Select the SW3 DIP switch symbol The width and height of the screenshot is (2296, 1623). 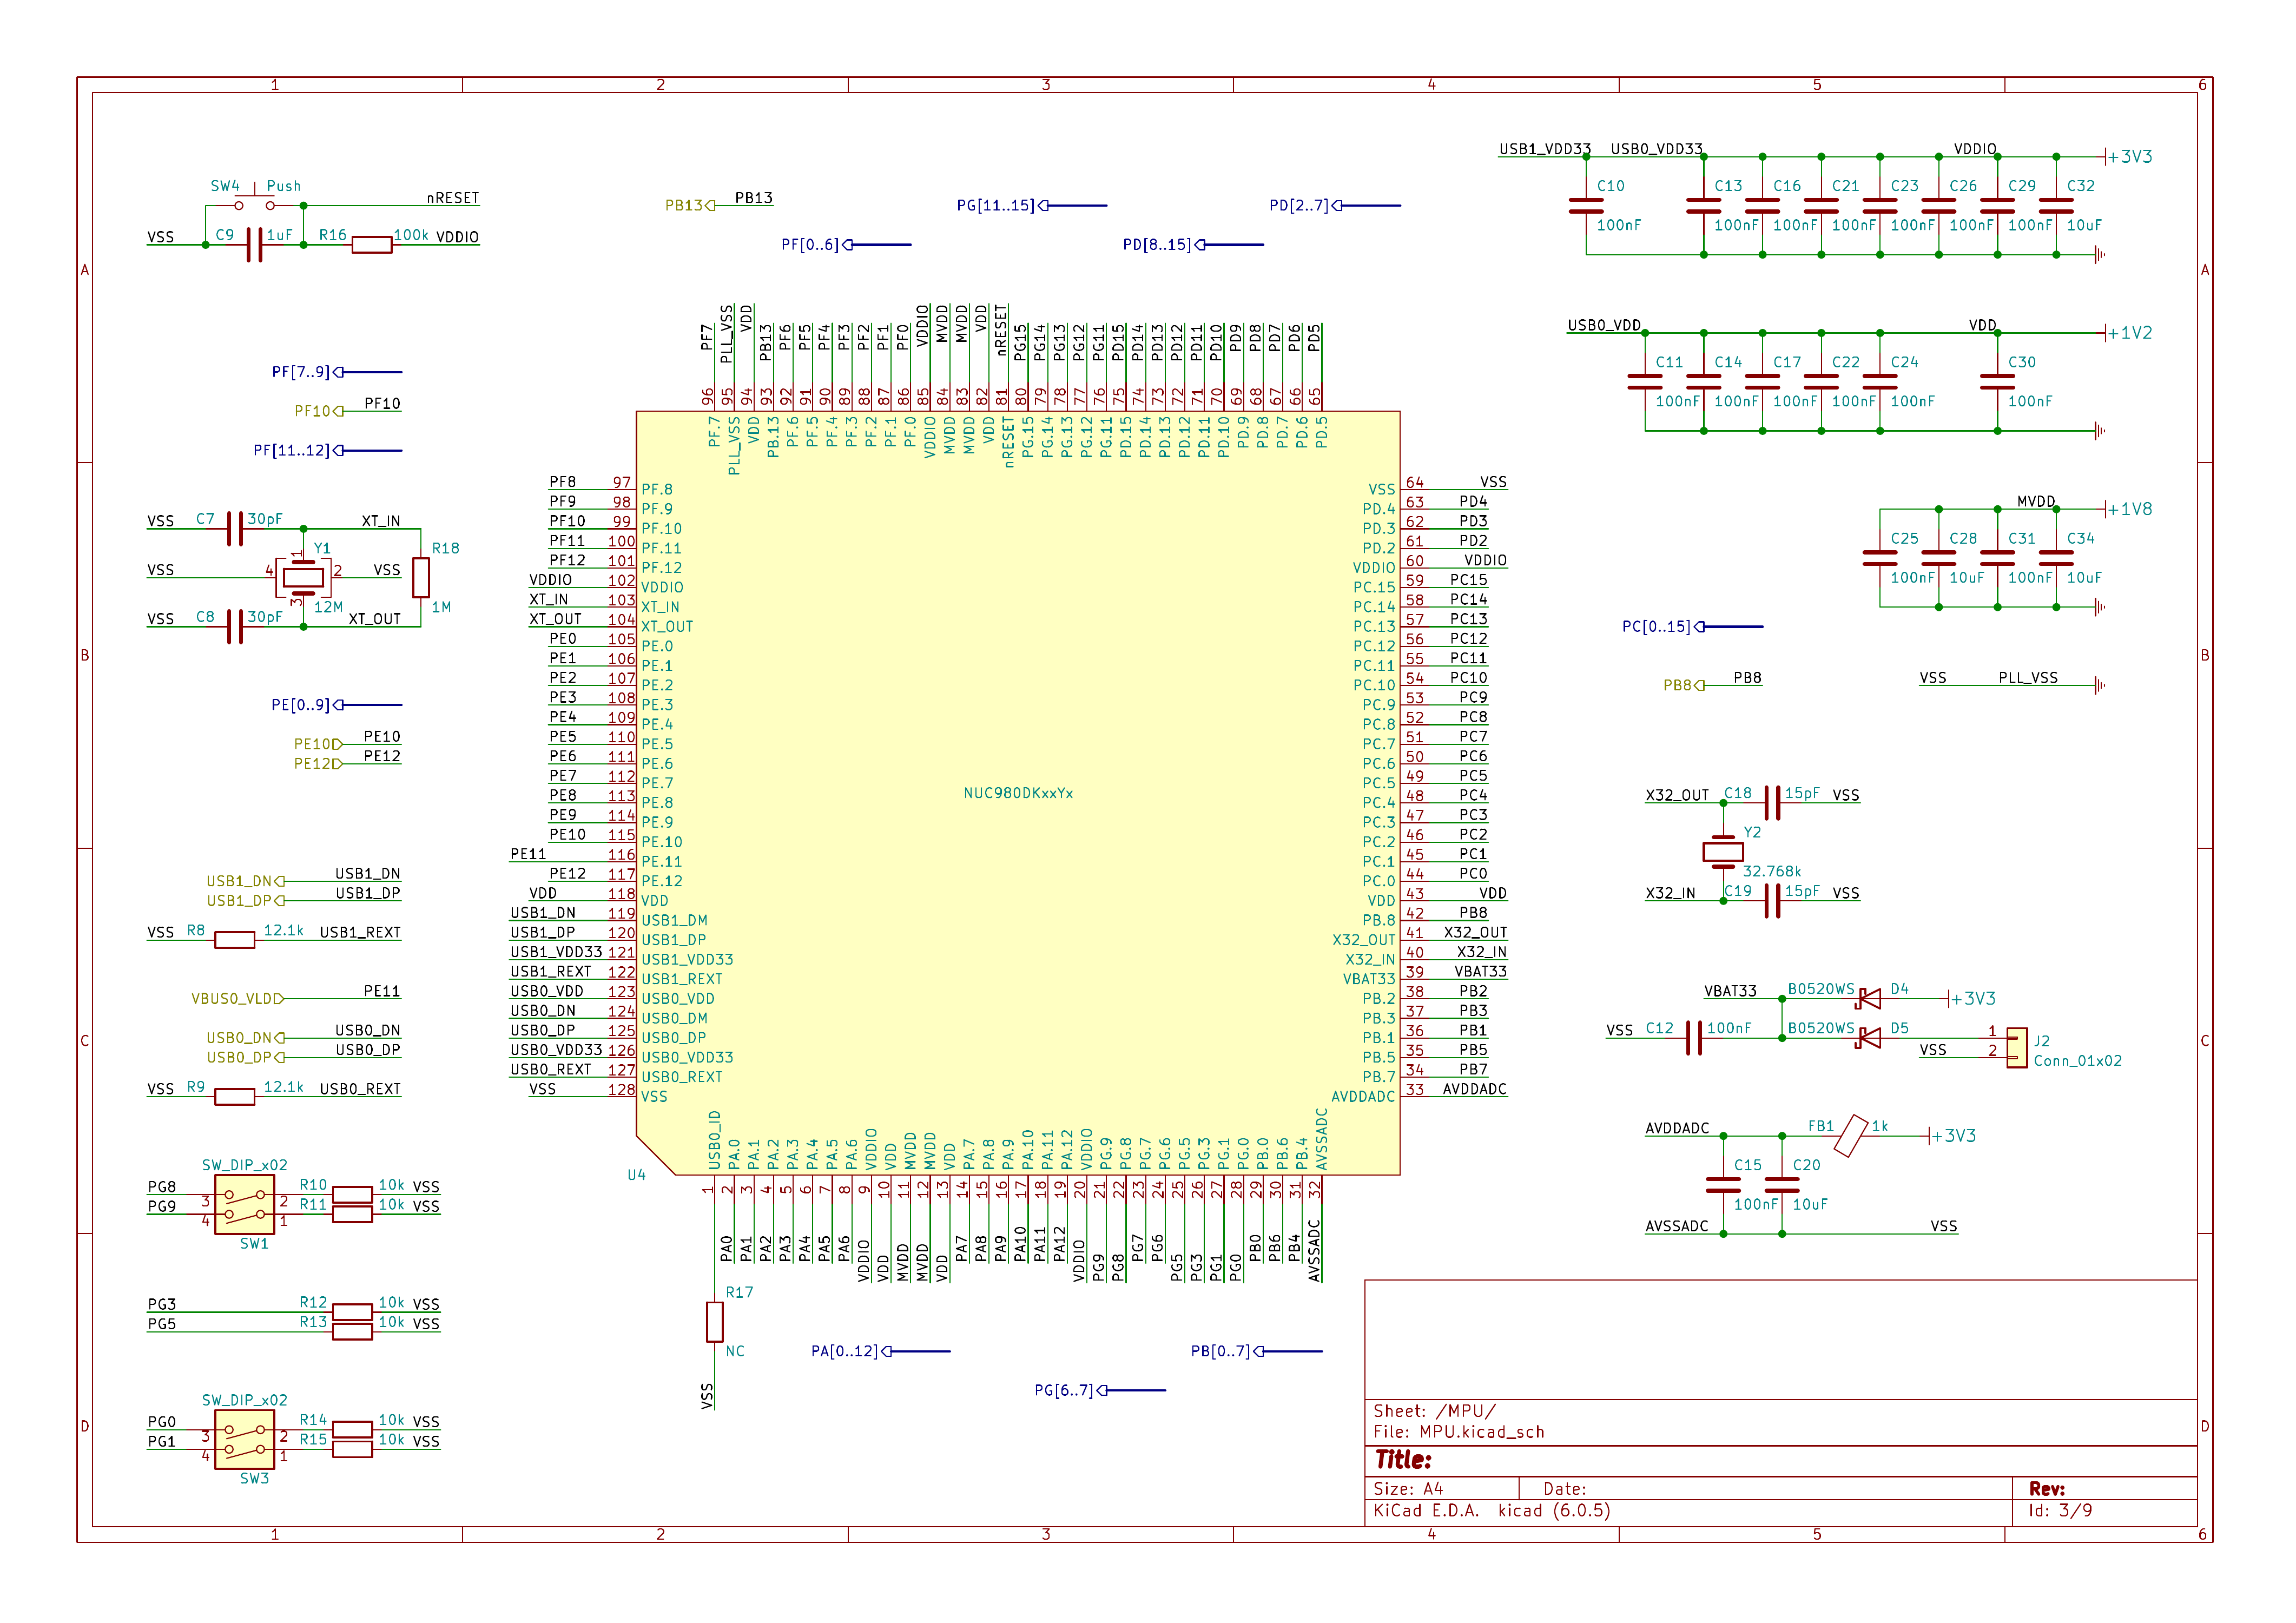coord(245,1440)
